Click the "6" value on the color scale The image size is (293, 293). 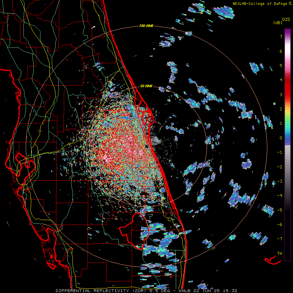coord(281,51)
